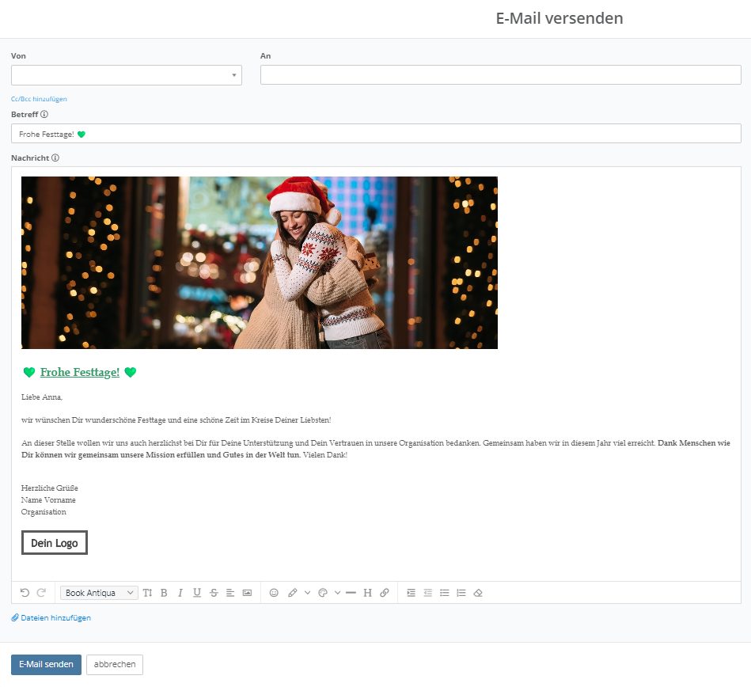The height and width of the screenshot is (687, 751).
Task: Toggle the numbered list formatting
Action: tap(460, 592)
